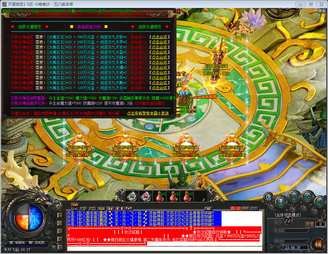Use the red potion in quick slot 3
The height and width of the screenshot is (254, 328).
(x=160, y=197)
